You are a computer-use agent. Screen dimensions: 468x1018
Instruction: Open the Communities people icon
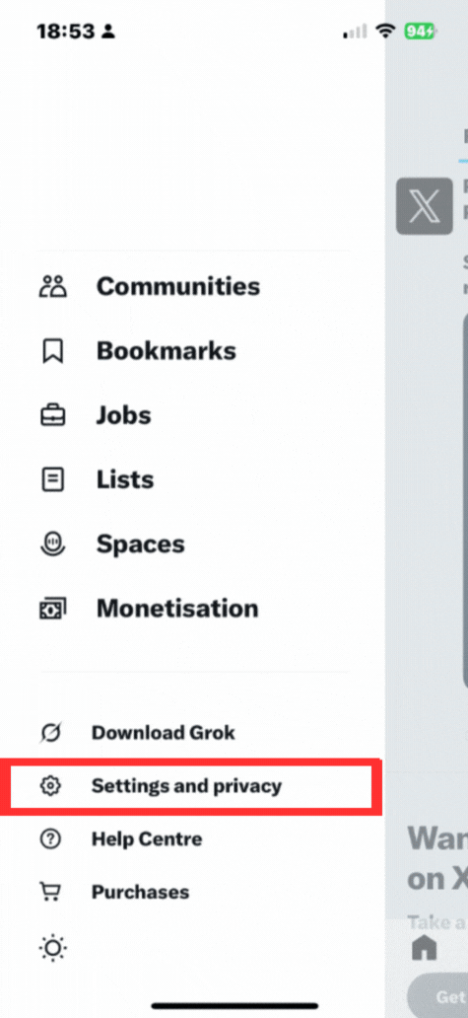pyautogui.click(x=52, y=286)
